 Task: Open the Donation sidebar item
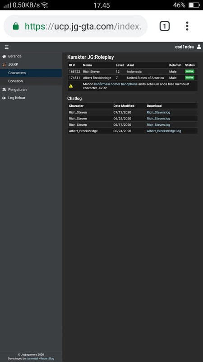(x=31, y=81)
